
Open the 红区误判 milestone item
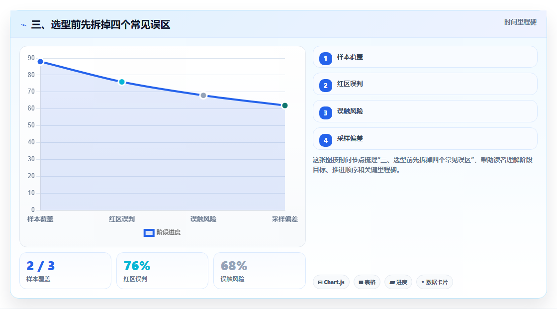point(425,84)
